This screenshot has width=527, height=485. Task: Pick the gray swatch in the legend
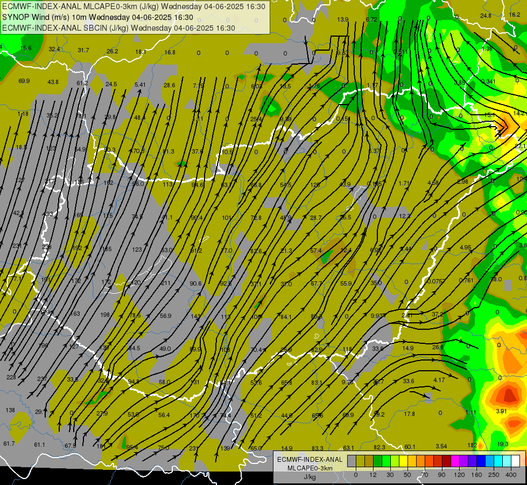(352, 461)
